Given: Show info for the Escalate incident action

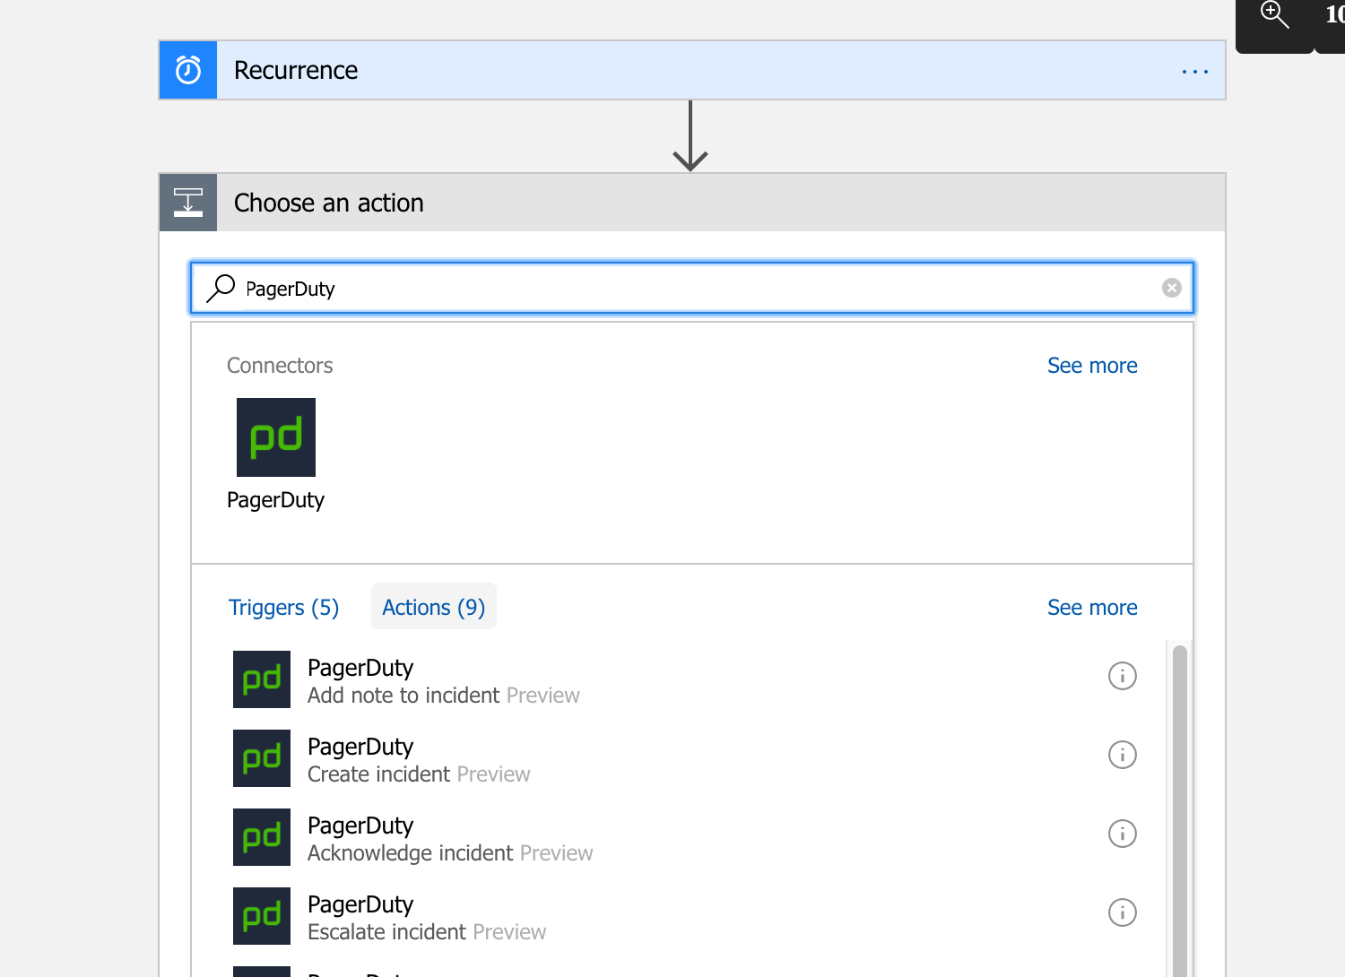Looking at the screenshot, I should [1122, 912].
